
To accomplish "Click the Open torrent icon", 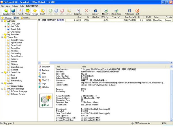I will (27, 12).
